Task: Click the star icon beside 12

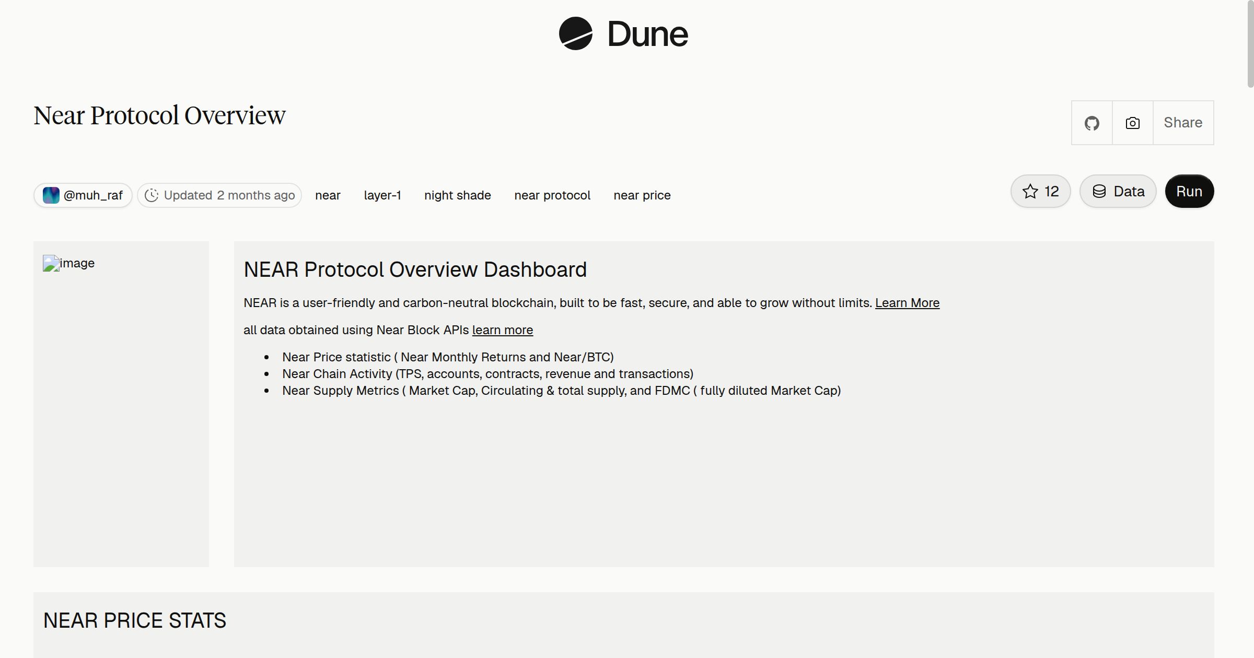Action: 1030,191
